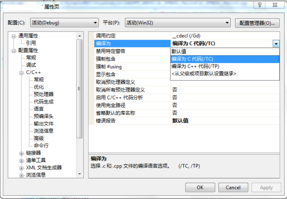Select the 调试 tree item
287x199 pixels.
coord(31,65)
